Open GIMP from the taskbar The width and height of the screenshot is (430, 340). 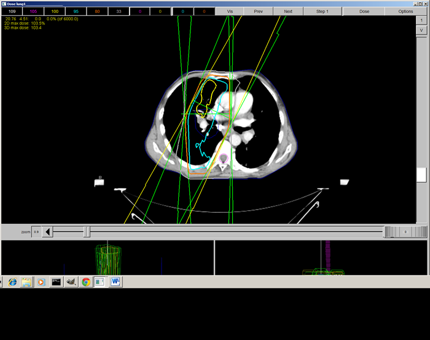[71, 282]
